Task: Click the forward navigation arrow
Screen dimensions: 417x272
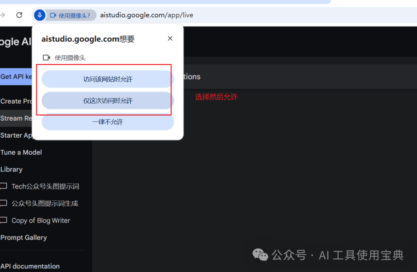Action: pos(3,15)
